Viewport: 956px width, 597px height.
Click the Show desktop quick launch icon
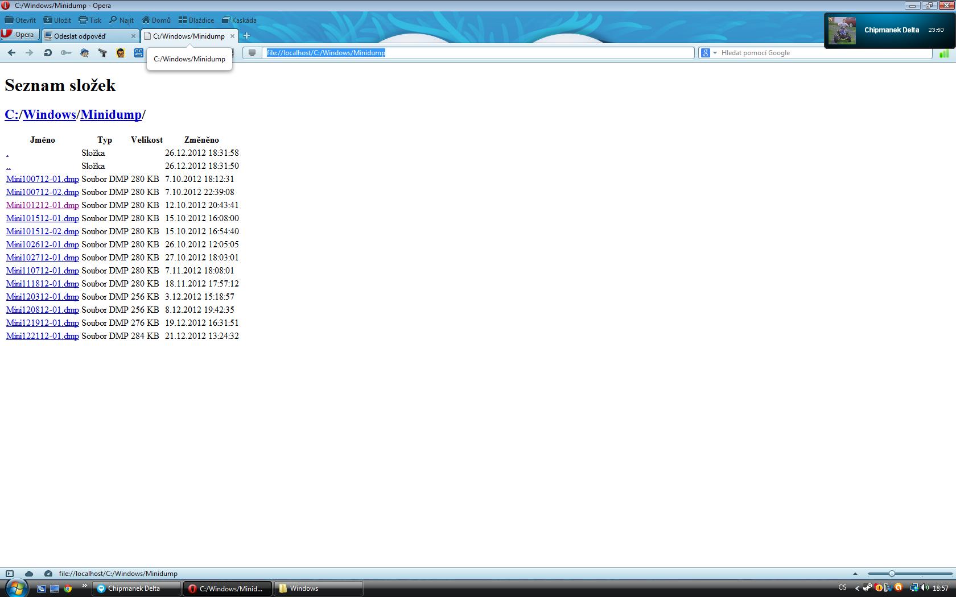(55, 588)
